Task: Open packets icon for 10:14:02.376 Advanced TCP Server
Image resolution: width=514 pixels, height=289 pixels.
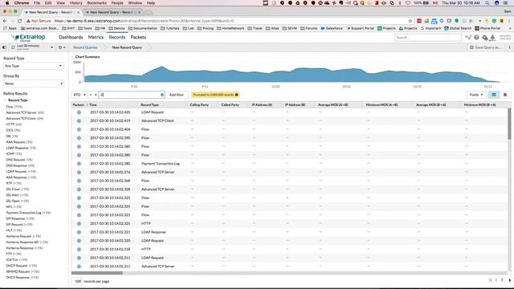Action: (79, 172)
